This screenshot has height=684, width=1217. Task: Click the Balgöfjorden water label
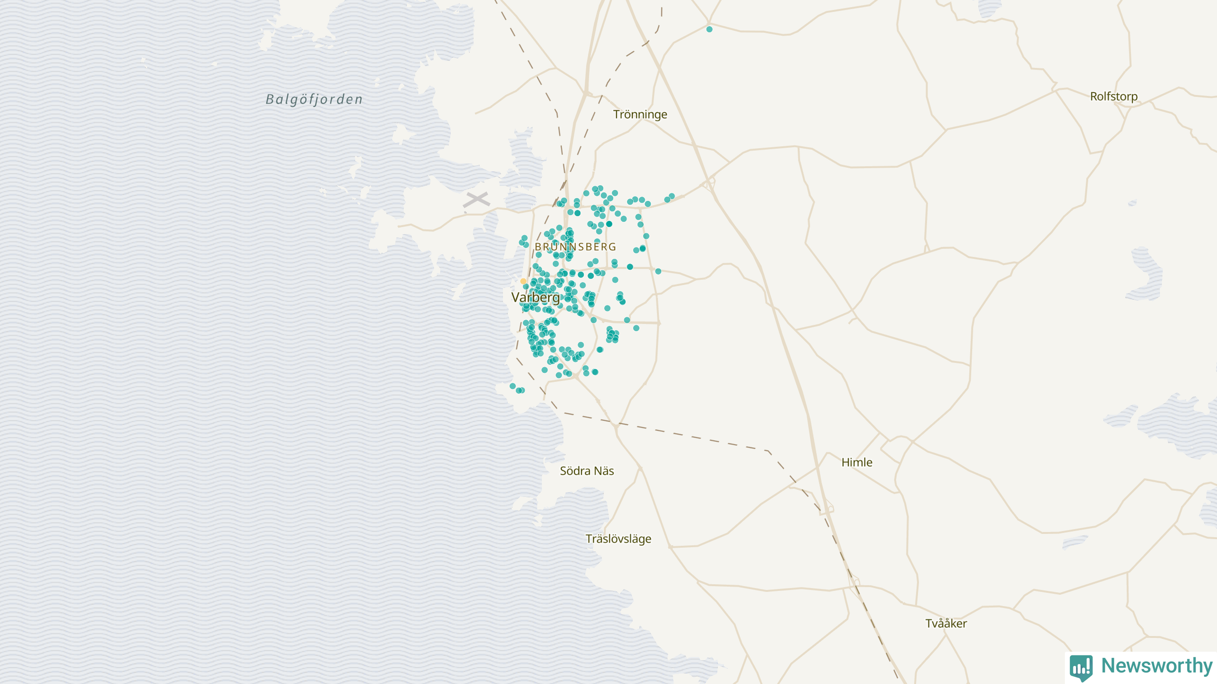tap(314, 99)
